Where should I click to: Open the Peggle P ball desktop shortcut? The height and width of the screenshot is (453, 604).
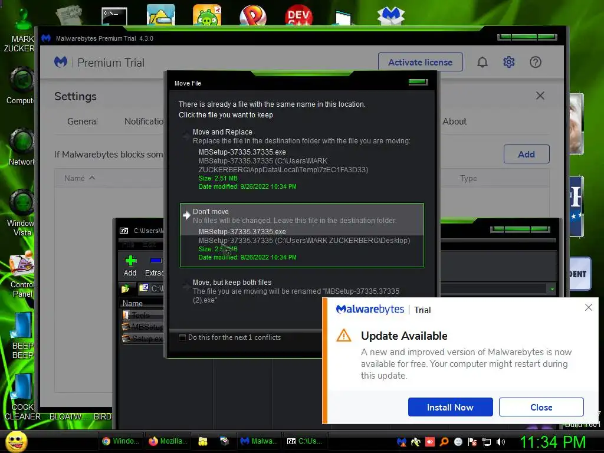pyautogui.click(x=252, y=15)
